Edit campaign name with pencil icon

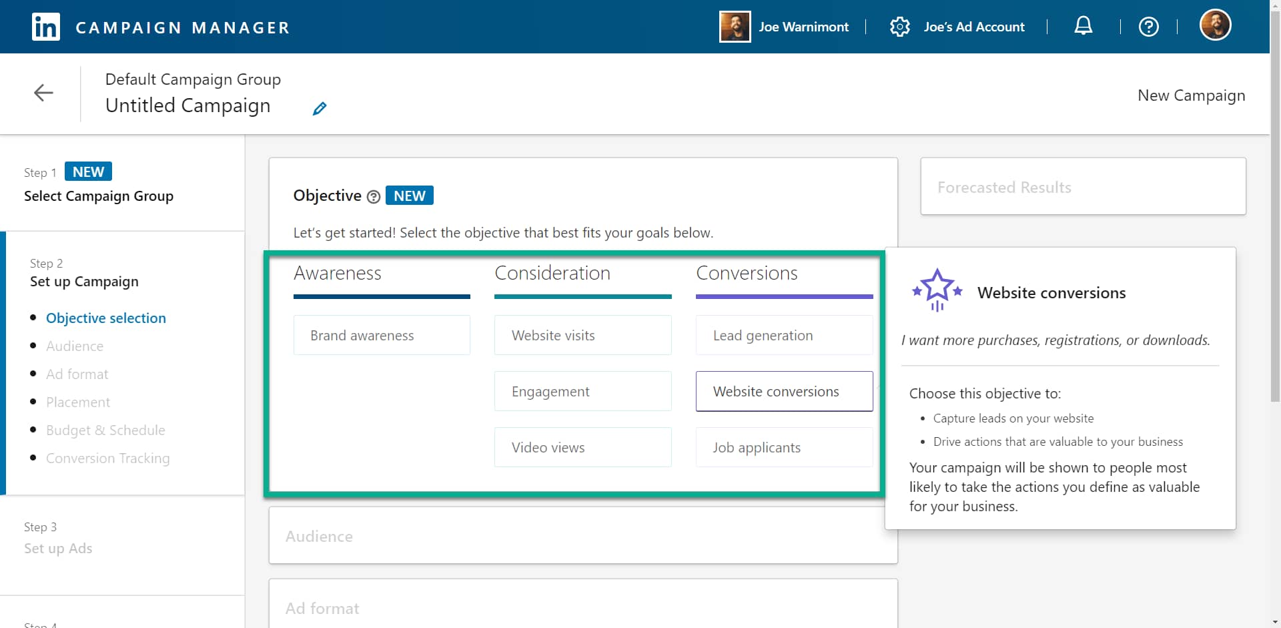click(320, 108)
